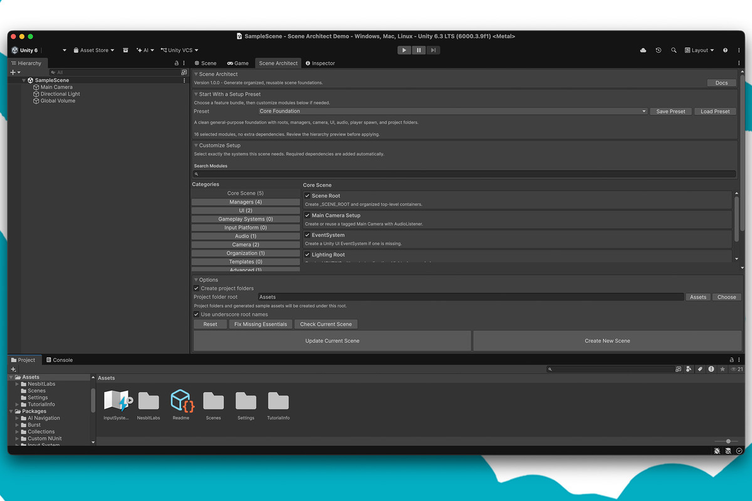Click the Step frame button
Image resolution: width=752 pixels, height=501 pixels.
click(x=433, y=50)
